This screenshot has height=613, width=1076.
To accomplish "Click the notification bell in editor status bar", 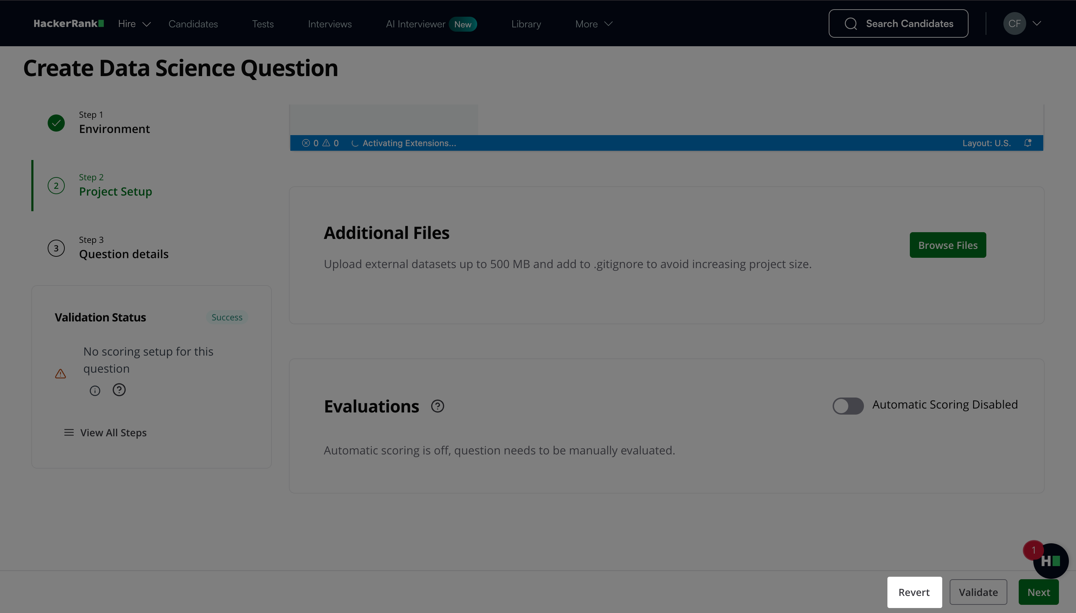I will click(x=1028, y=143).
